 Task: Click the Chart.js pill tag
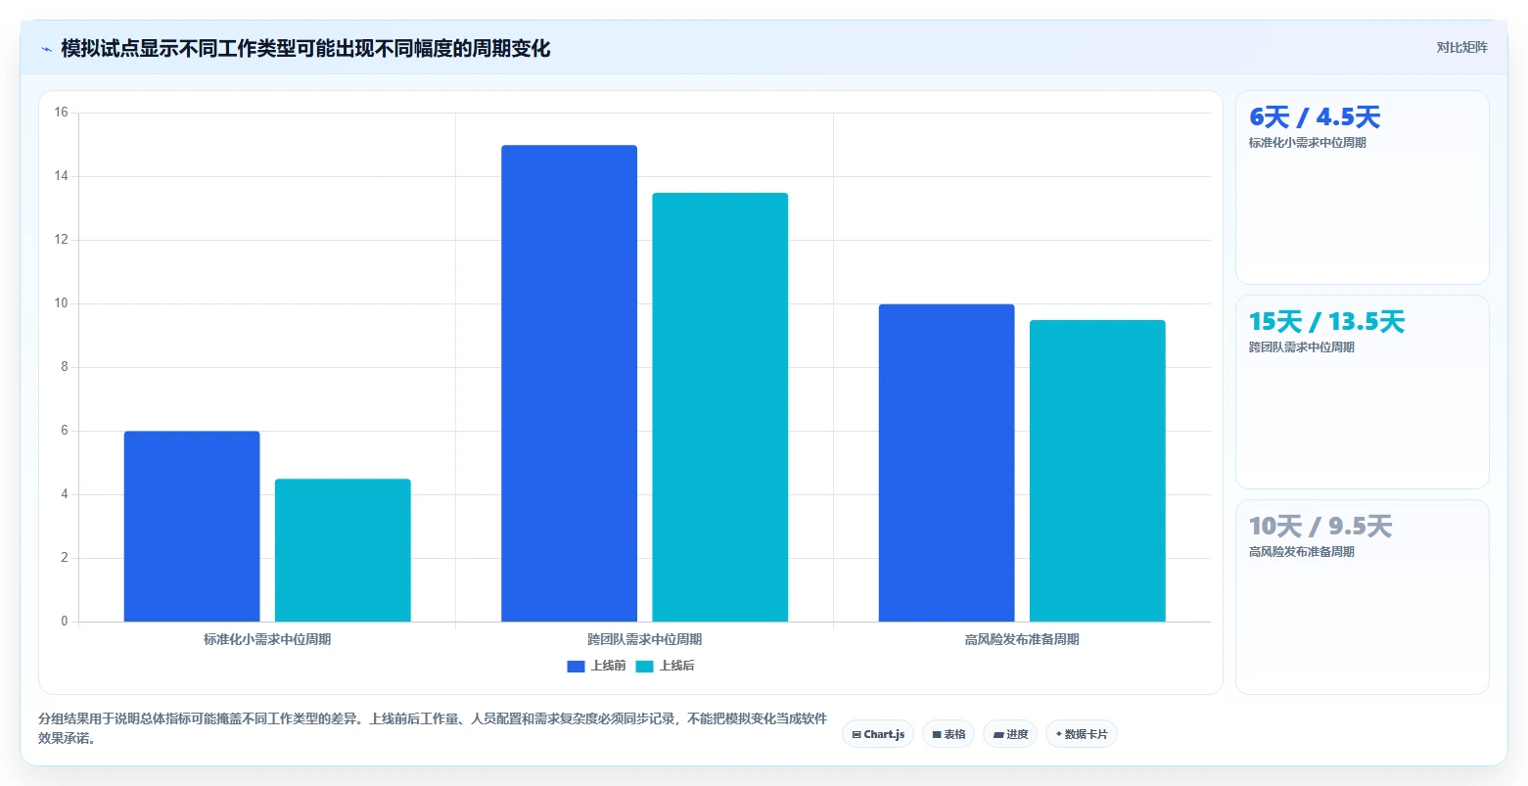pyautogui.click(x=878, y=734)
